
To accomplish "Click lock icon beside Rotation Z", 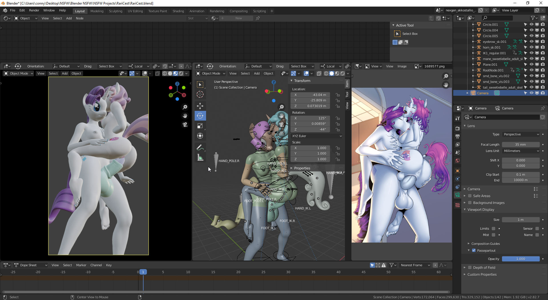I will [338, 129].
